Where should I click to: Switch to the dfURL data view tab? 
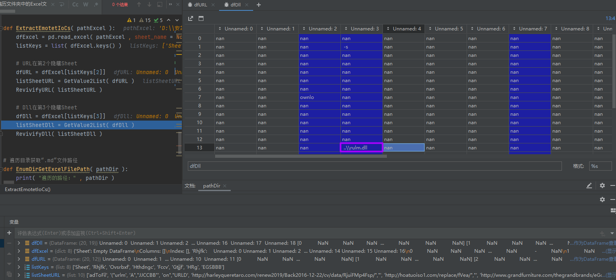click(201, 5)
